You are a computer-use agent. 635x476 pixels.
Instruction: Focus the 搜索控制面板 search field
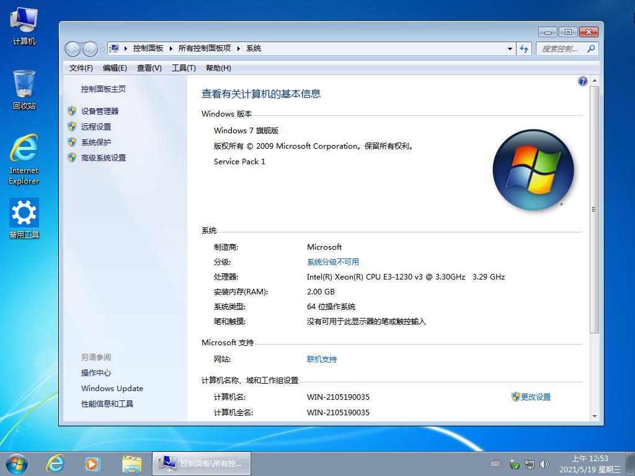560,49
